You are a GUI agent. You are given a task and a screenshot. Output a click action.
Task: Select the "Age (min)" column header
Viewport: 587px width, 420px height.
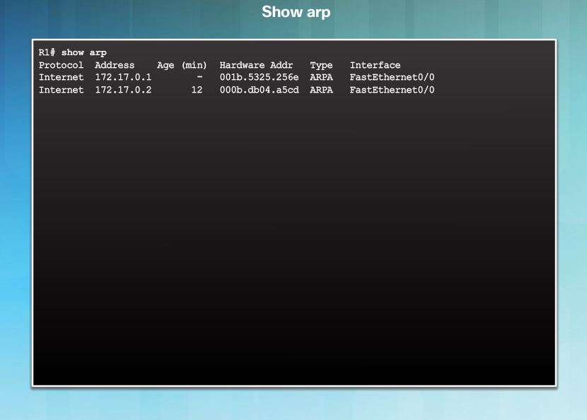pos(181,64)
